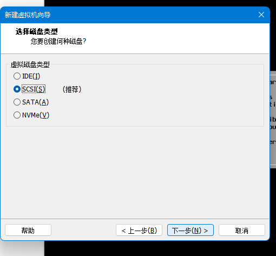276x256 pixels.
Task: Click the SATA(A) option label text
Action: point(35,102)
